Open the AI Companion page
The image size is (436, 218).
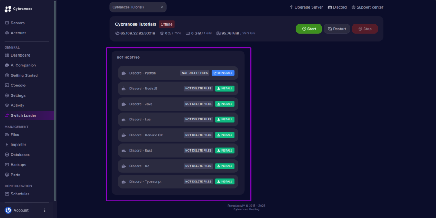point(20,65)
